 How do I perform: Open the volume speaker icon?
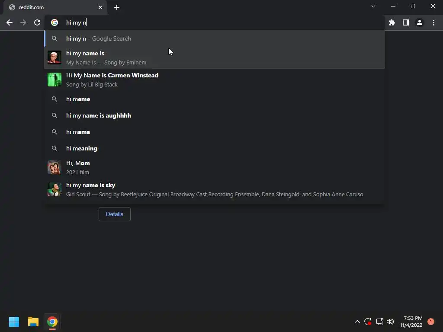pyautogui.click(x=390, y=322)
